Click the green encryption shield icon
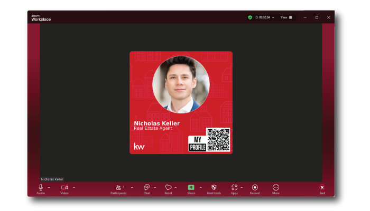370x211 pixels. click(x=250, y=17)
